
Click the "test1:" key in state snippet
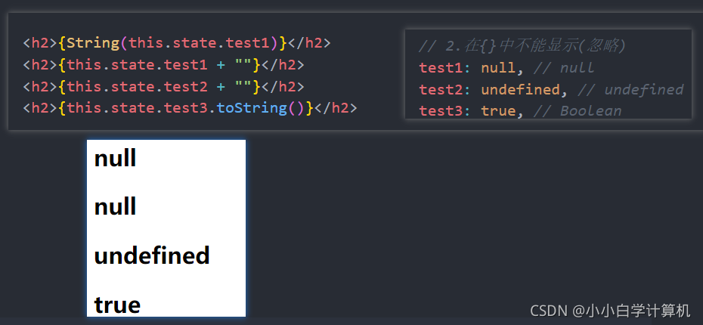coord(444,68)
